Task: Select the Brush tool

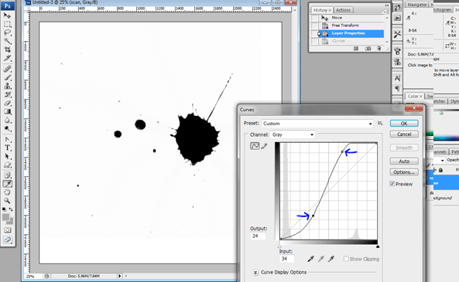Action: tap(7, 77)
